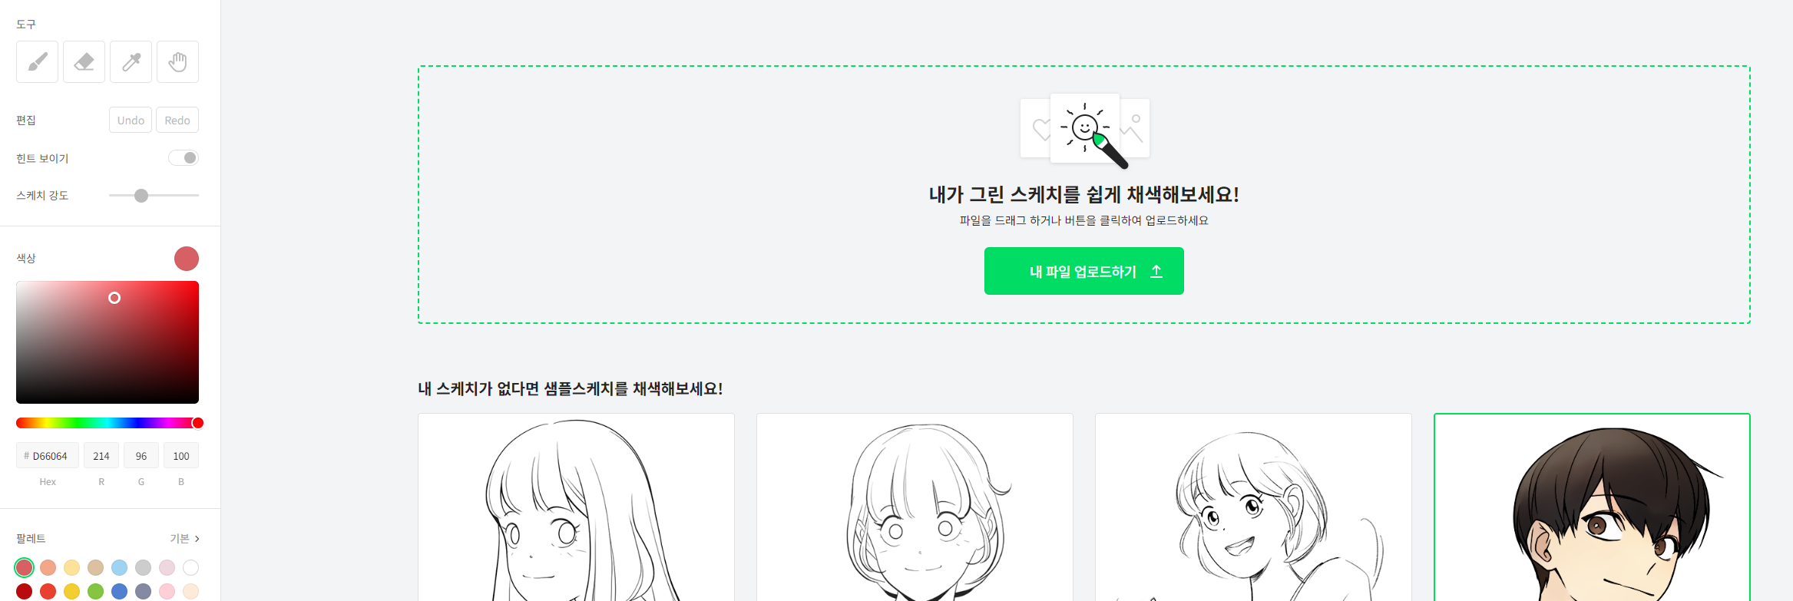Click the current color preview circle
This screenshot has height=601, width=1793.
coord(187,259)
